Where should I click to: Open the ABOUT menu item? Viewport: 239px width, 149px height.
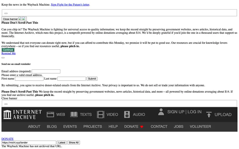[x=34, y=127]
